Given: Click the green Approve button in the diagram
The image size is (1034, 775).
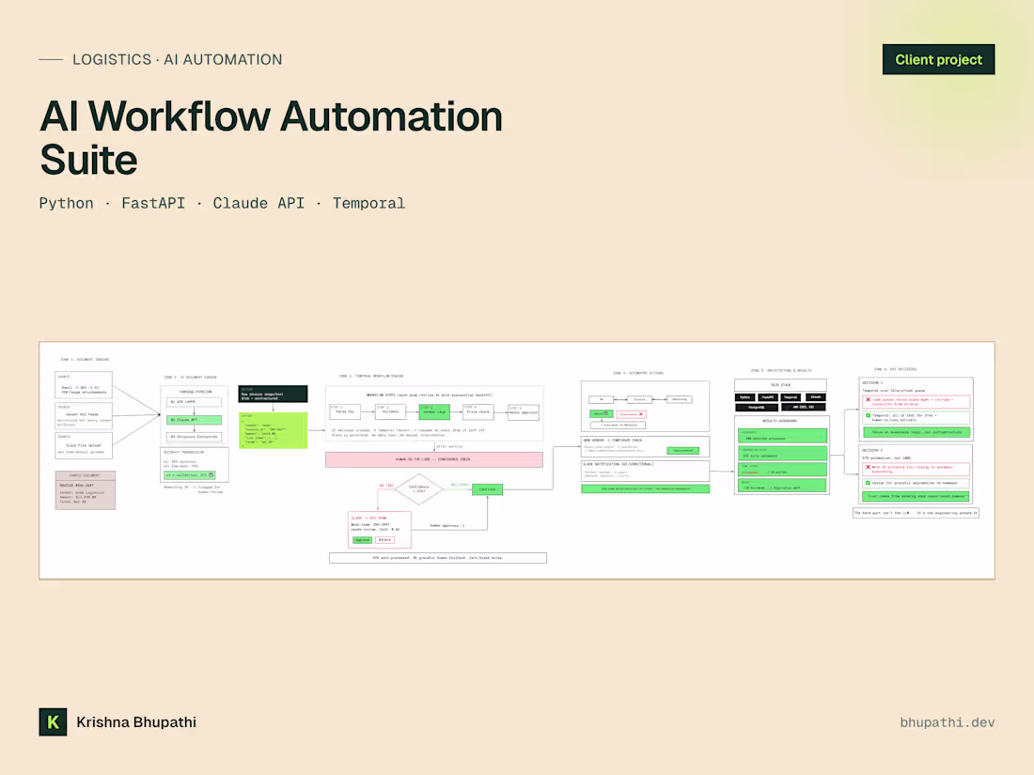Looking at the screenshot, I should pyautogui.click(x=362, y=540).
